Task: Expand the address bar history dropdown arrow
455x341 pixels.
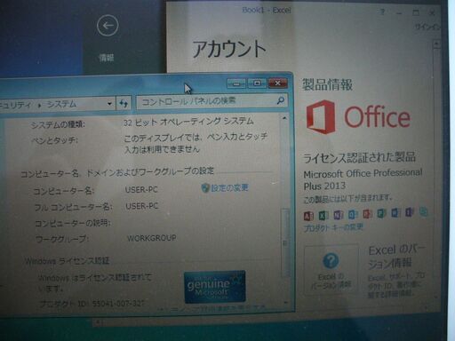Action: (x=109, y=104)
